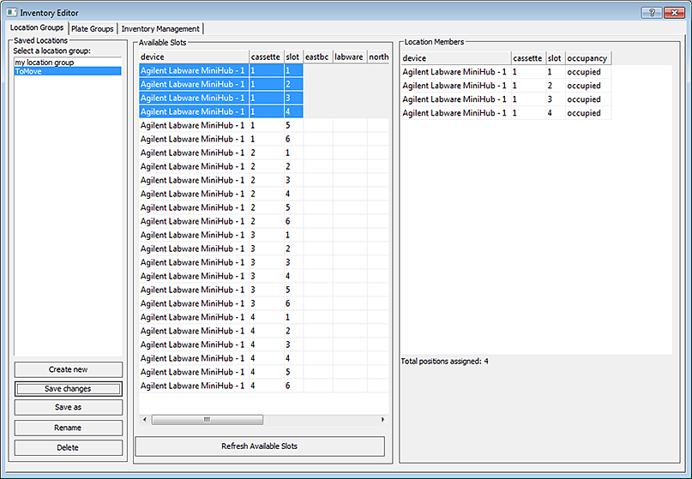Sort Available Slots by cassette column header
This screenshot has width=692, height=479.
[265, 57]
